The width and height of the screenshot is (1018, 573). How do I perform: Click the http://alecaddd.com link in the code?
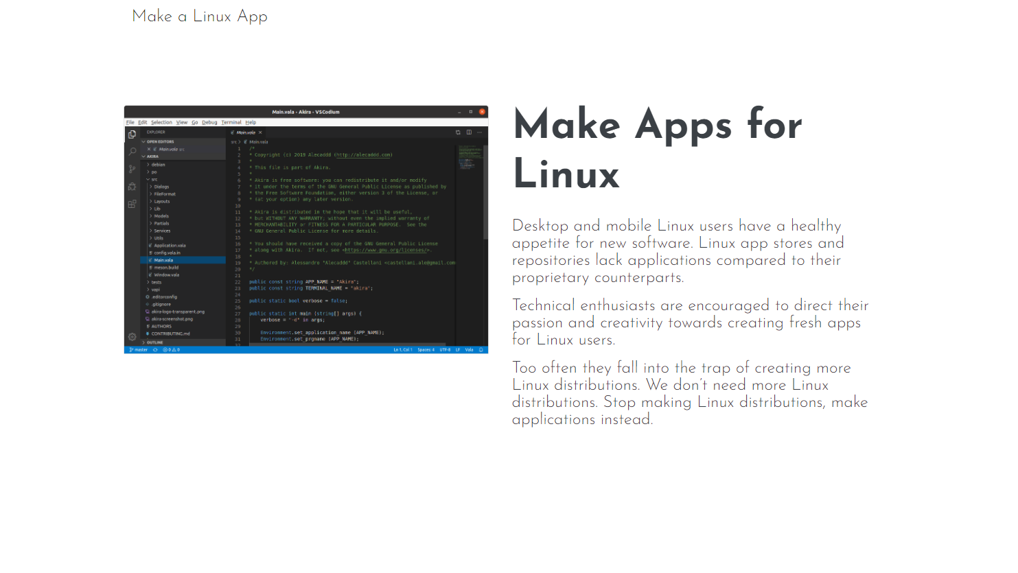(363, 155)
